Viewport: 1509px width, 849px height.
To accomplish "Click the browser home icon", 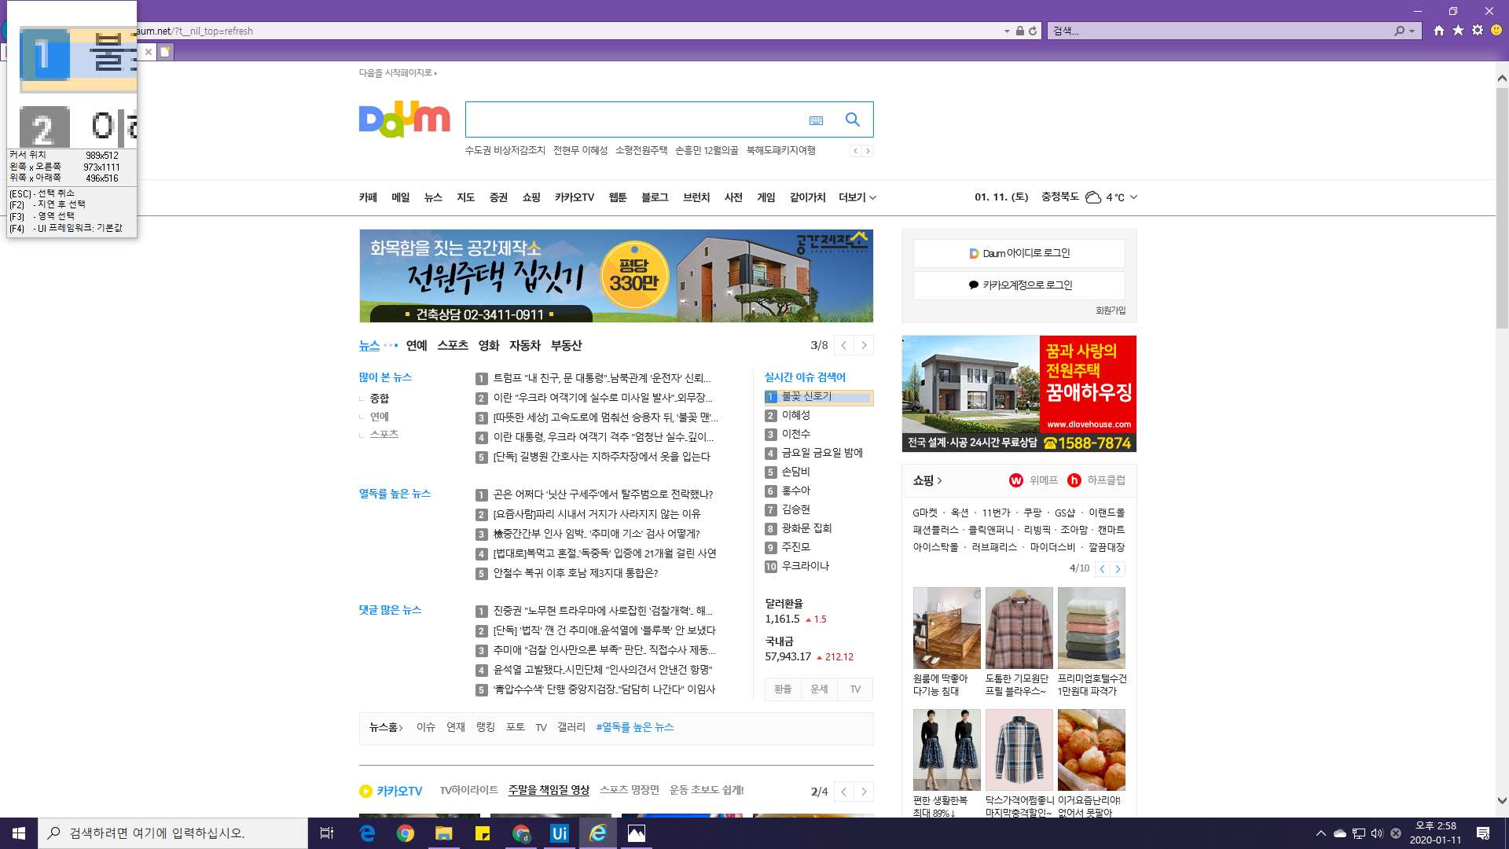I will tap(1438, 31).
